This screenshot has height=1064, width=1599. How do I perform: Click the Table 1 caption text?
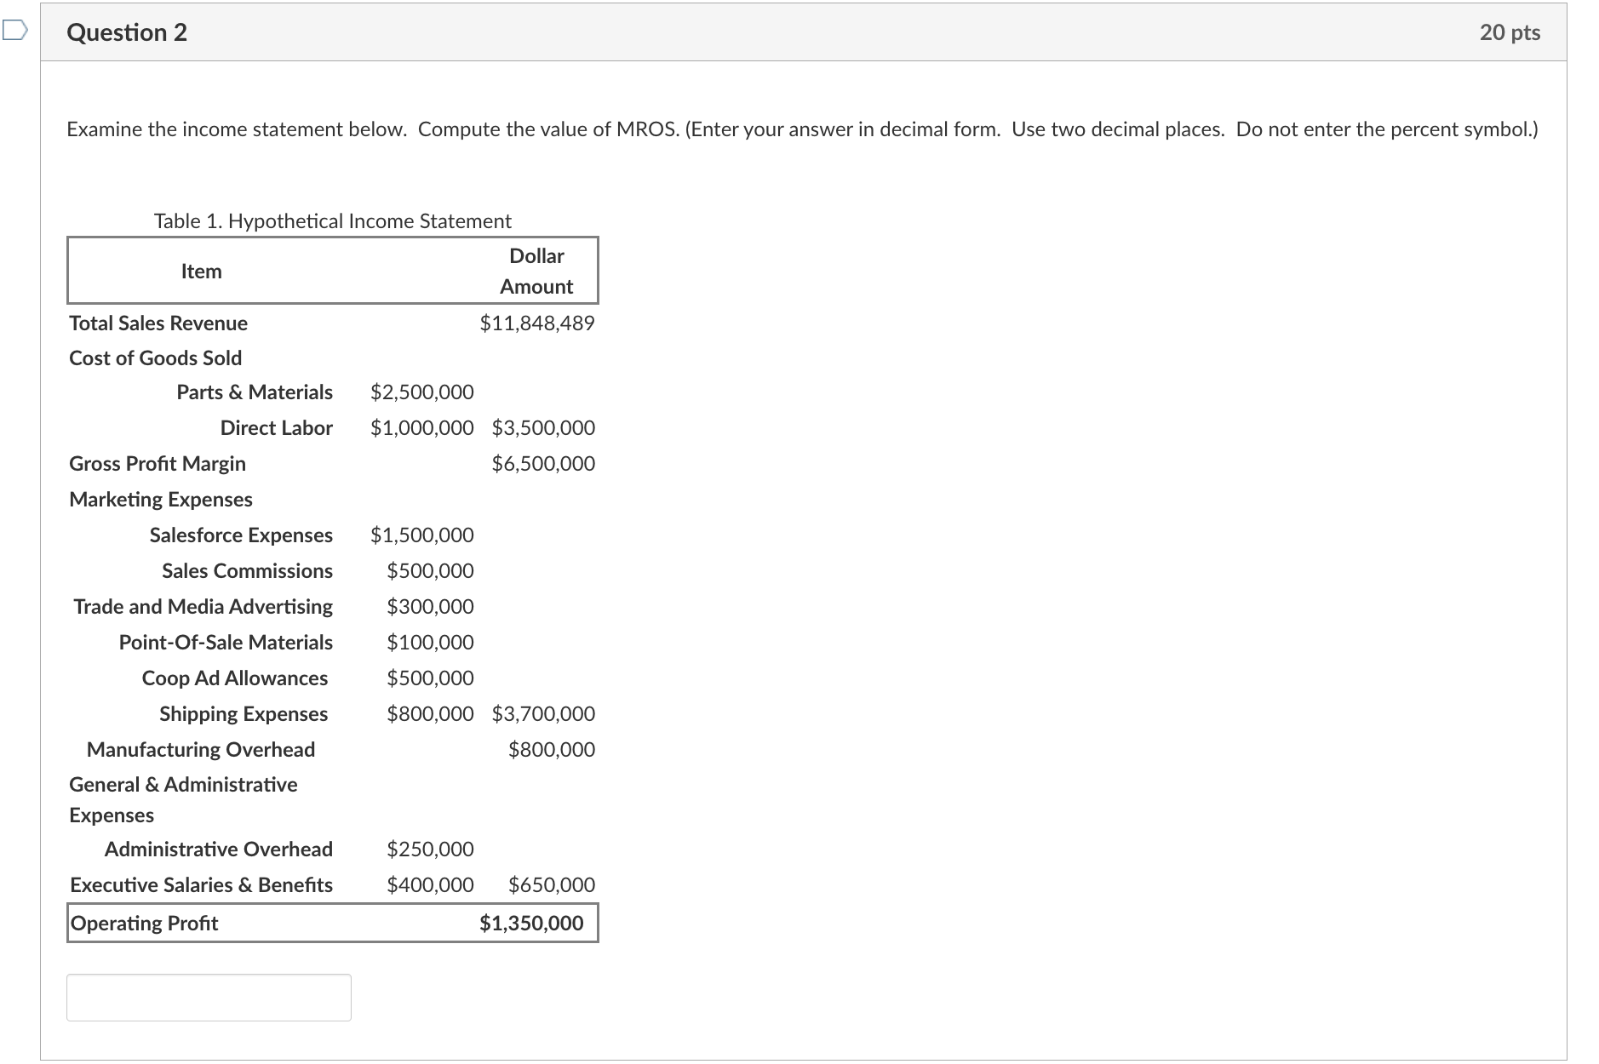click(332, 220)
